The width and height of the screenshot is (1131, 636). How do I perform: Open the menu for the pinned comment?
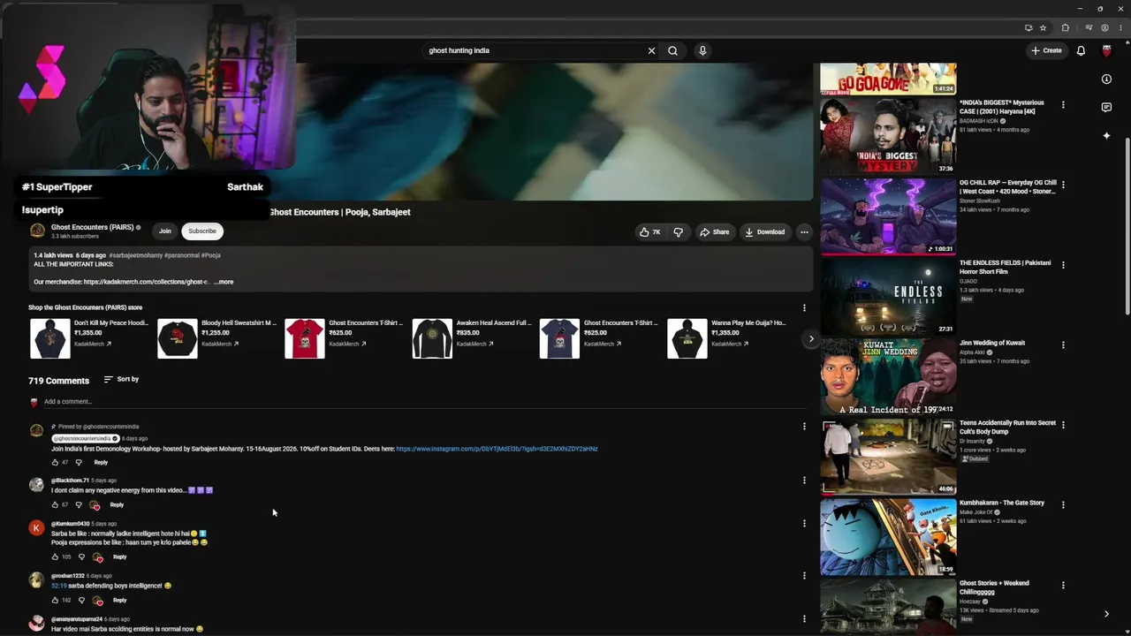click(804, 426)
